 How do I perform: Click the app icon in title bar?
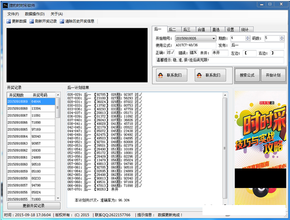click(x=5, y=4)
